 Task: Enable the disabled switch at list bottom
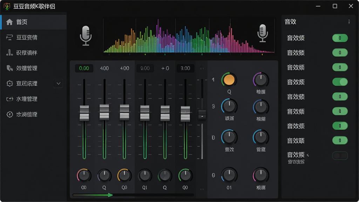340,156
